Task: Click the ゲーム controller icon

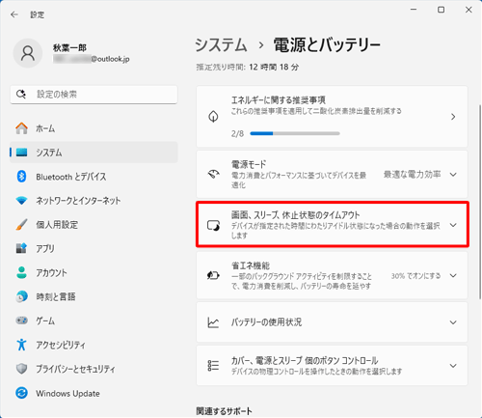Action: [21, 320]
